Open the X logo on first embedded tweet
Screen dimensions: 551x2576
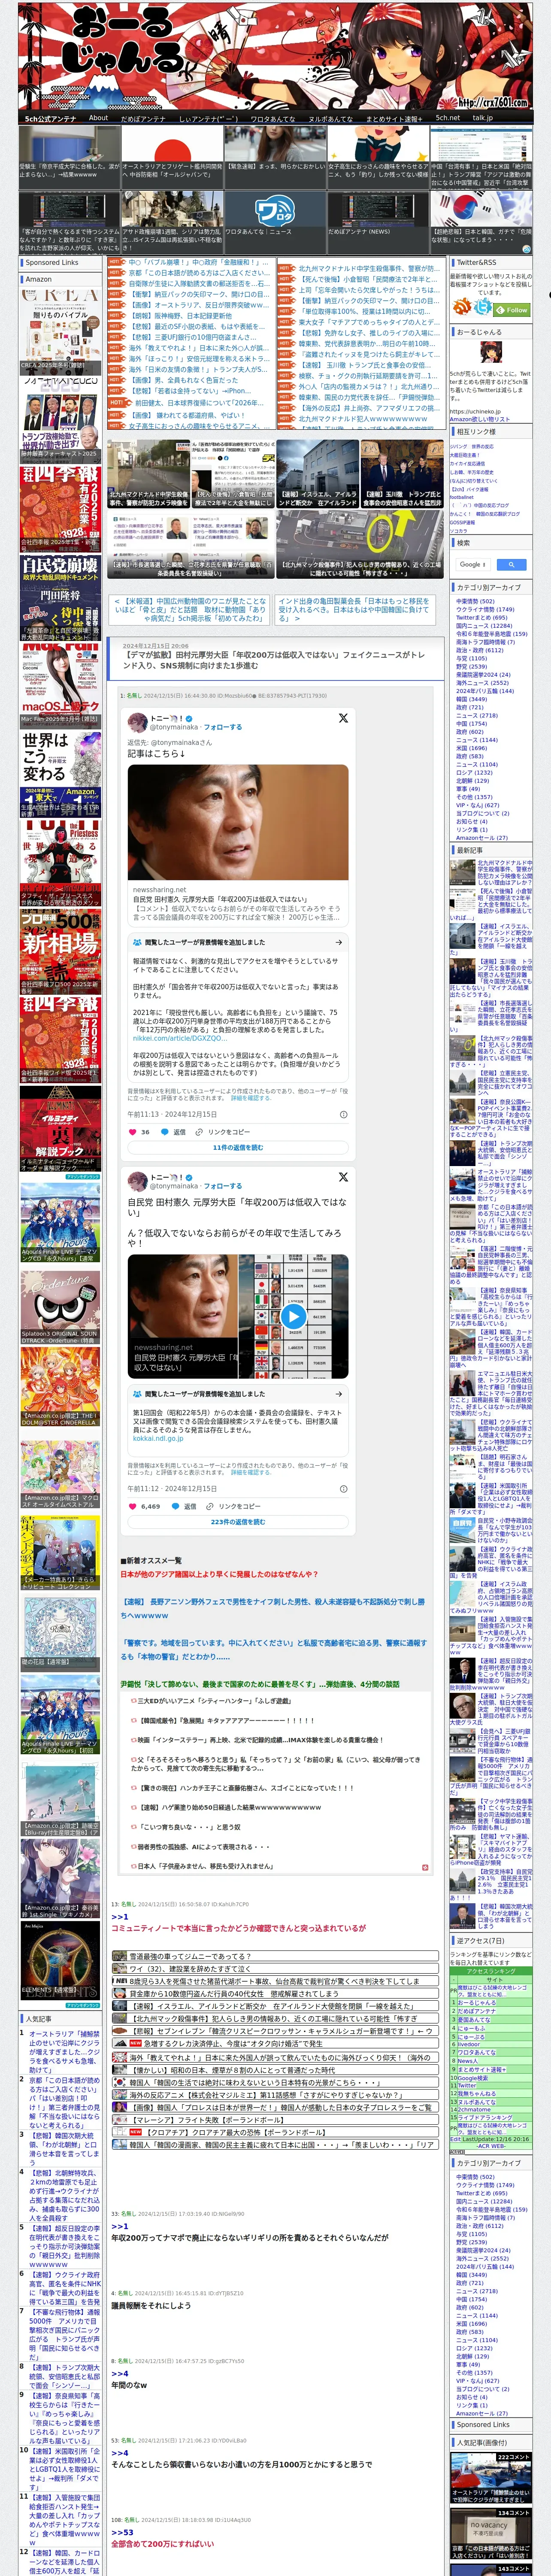click(x=343, y=718)
